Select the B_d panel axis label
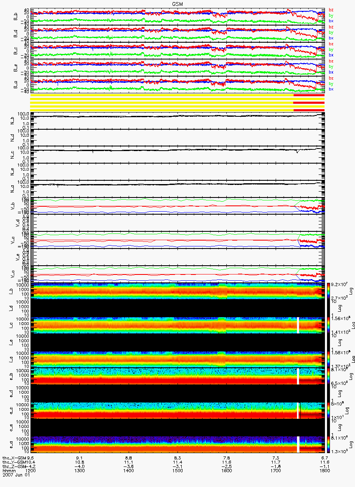 [x=16, y=33]
